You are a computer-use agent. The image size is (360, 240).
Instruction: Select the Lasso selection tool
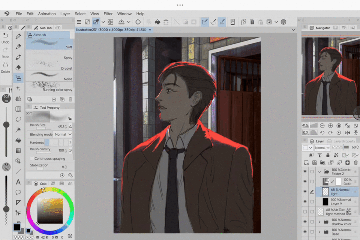(x=18, y=119)
